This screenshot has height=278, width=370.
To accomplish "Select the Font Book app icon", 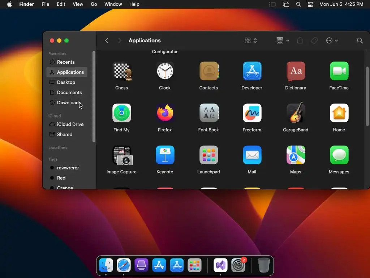I will (209, 113).
